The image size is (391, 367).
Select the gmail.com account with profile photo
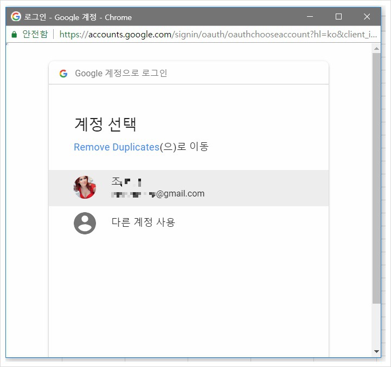(189, 188)
